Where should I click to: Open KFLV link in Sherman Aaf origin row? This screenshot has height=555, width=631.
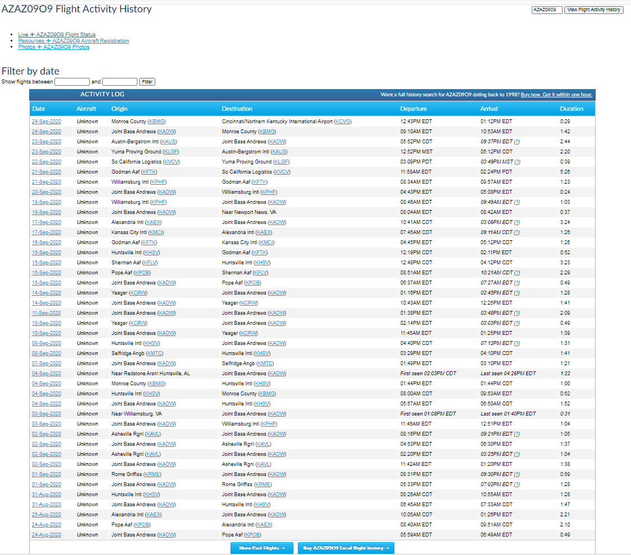pyautogui.click(x=150, y=263)
